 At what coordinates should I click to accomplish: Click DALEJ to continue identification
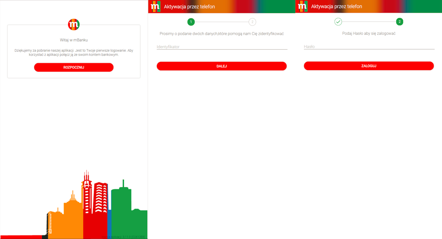coord(221,66)
